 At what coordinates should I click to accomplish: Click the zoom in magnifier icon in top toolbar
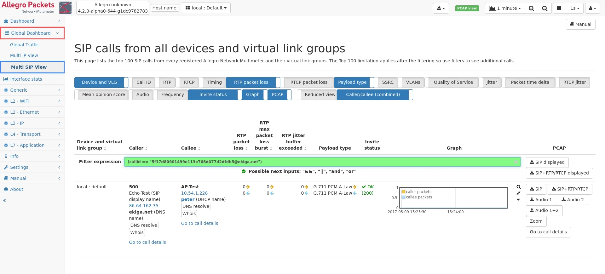531,9
